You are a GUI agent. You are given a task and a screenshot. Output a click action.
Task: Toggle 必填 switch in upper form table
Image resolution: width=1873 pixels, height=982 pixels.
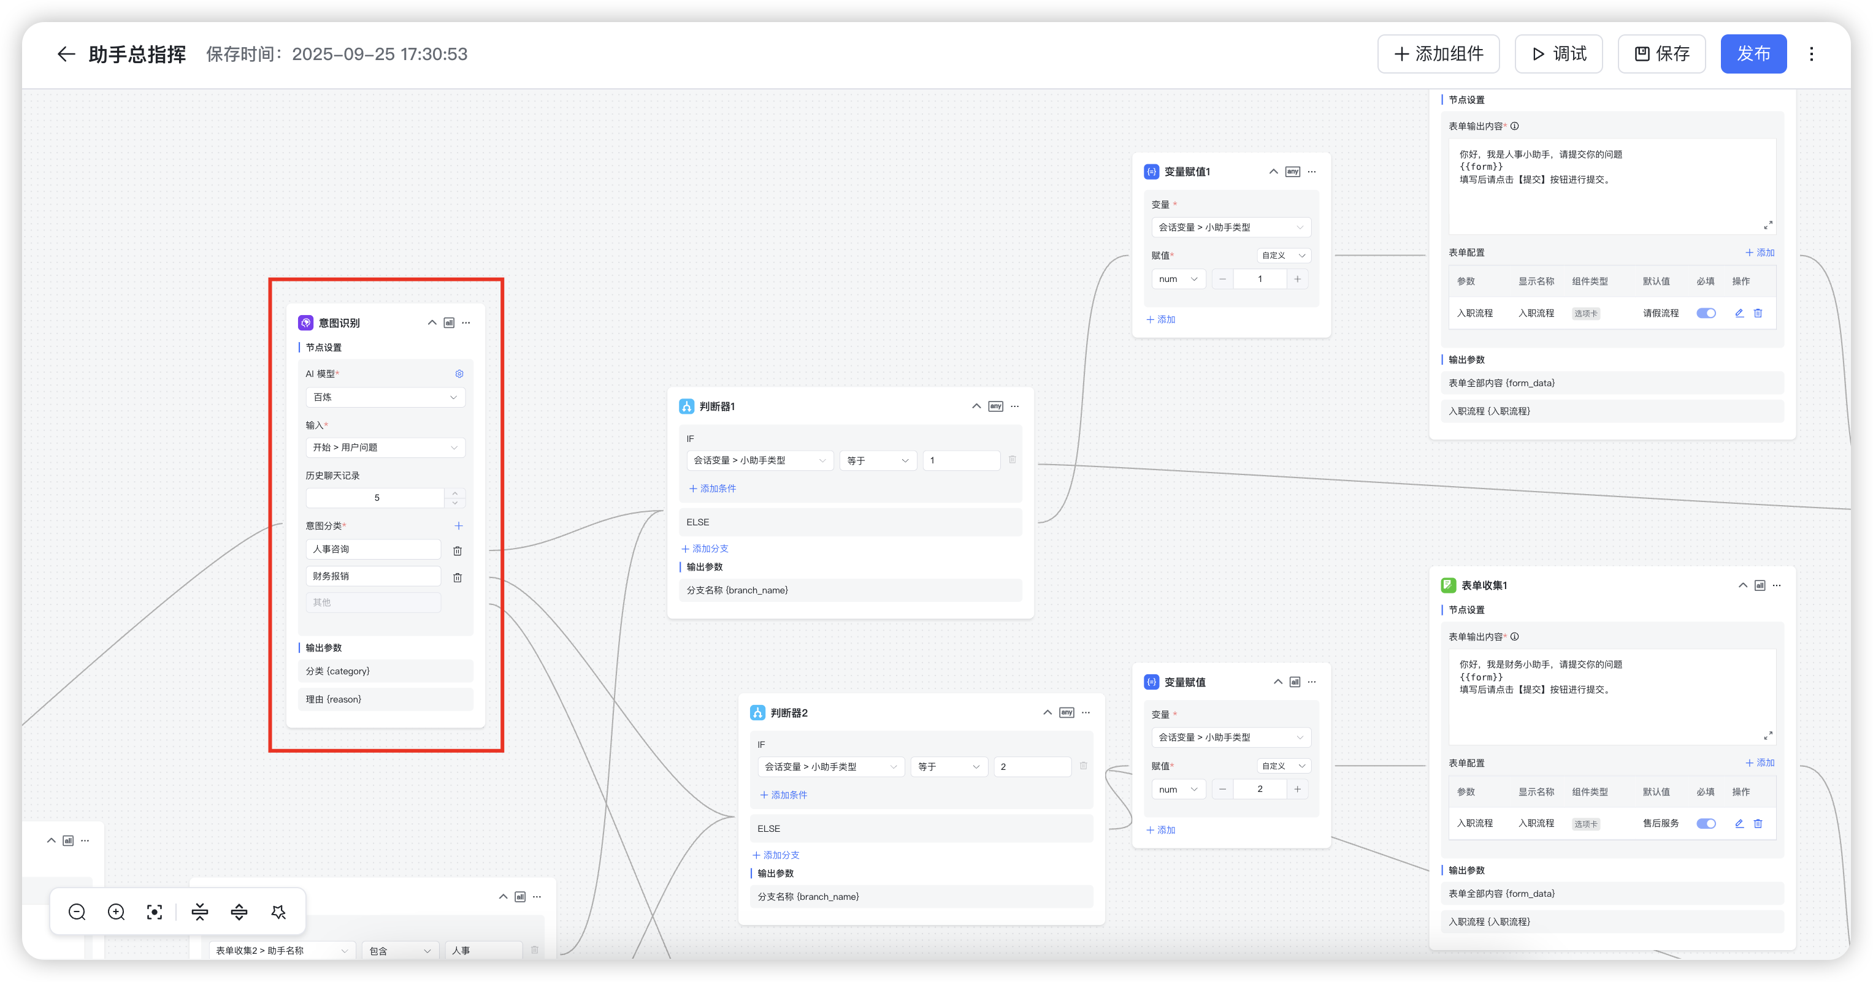coord(1706,313)
